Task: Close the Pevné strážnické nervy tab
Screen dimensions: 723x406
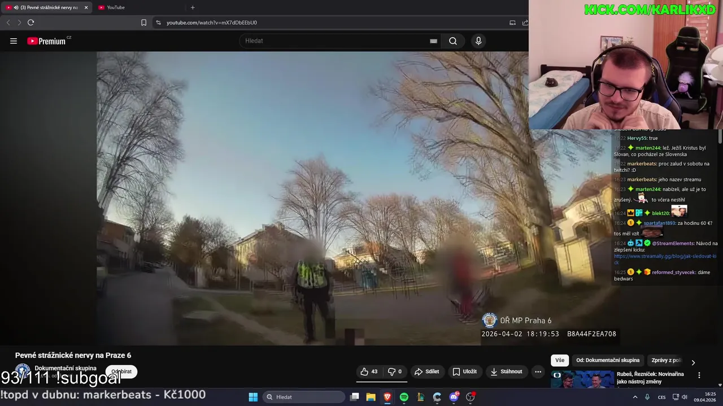Action: point(86,7)
